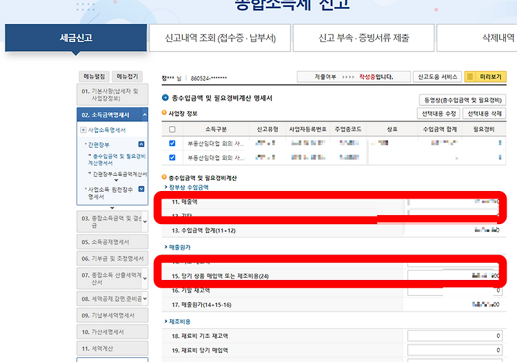
Task: Click 선택내용 수정 button
Action: [439, 113]
